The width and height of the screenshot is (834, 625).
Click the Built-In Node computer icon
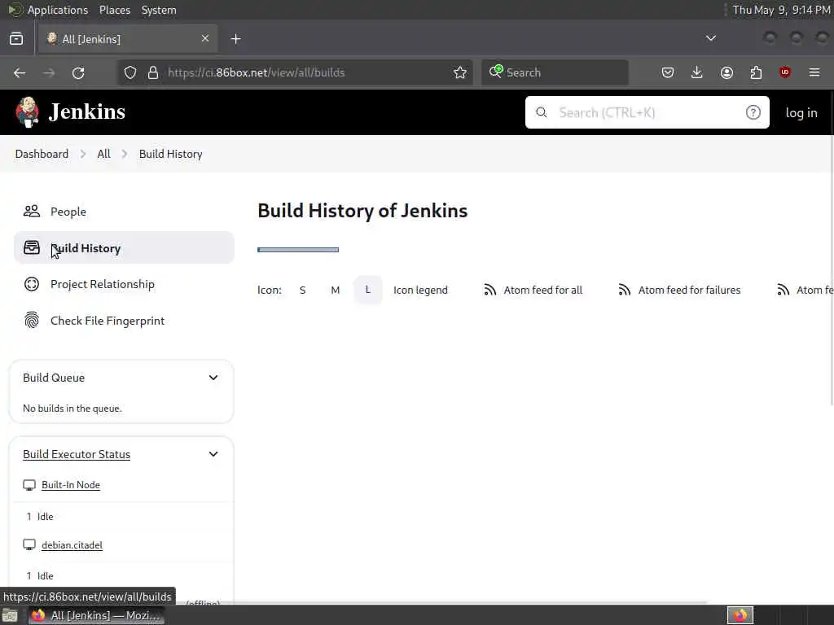point(29,485)
